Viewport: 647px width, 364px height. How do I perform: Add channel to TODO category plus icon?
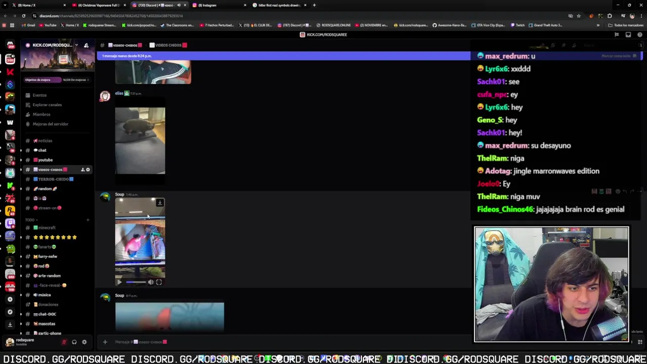click(x=87, y=220)
